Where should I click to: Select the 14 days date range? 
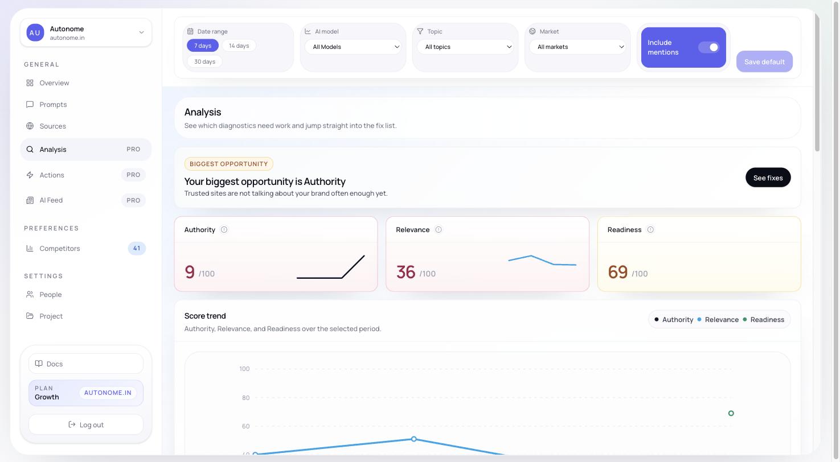coord(239,46)
